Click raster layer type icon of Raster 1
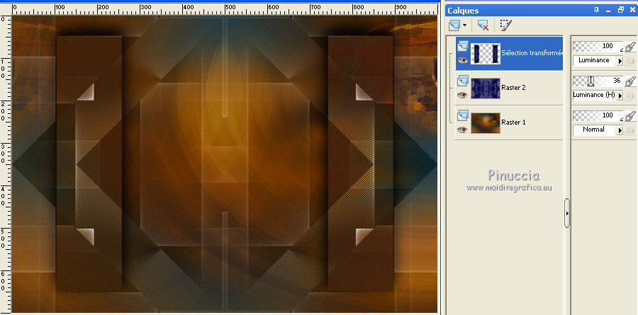 (x=462, y=116)
